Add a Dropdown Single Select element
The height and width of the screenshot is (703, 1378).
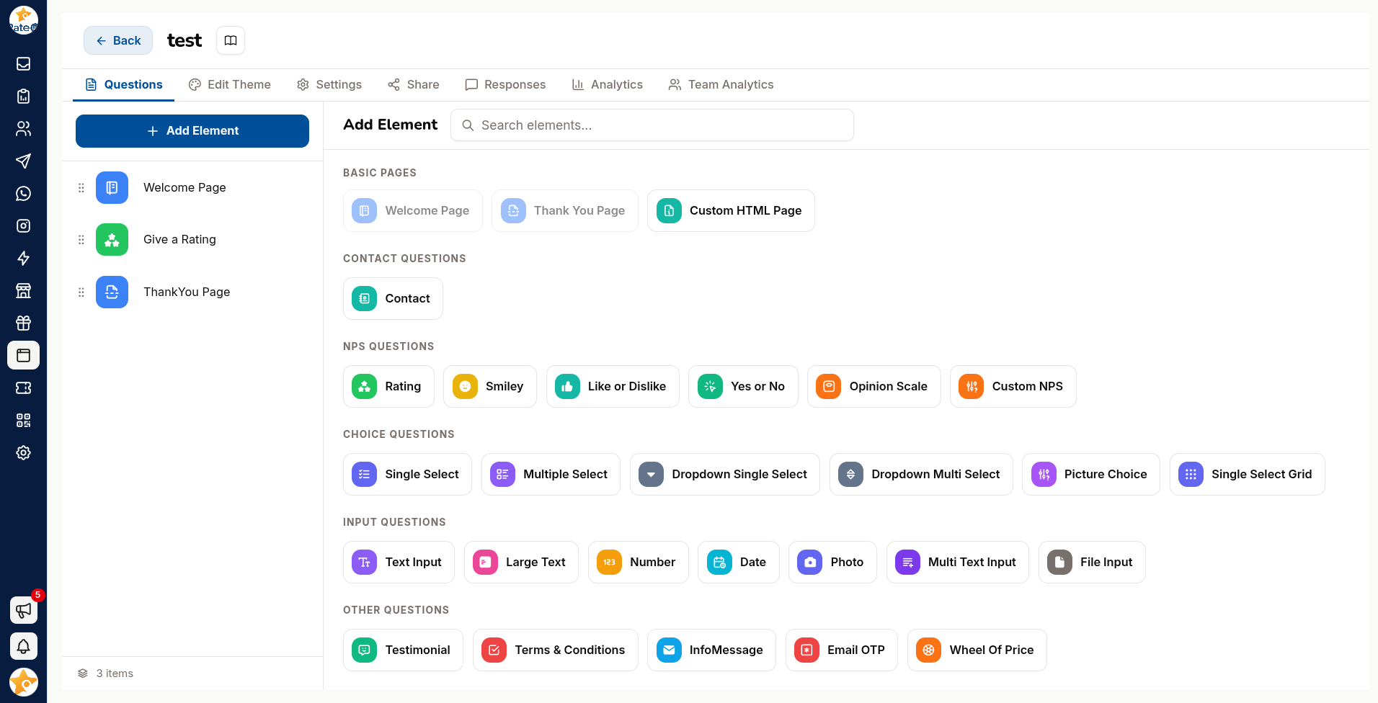click(x=725, y=475)
